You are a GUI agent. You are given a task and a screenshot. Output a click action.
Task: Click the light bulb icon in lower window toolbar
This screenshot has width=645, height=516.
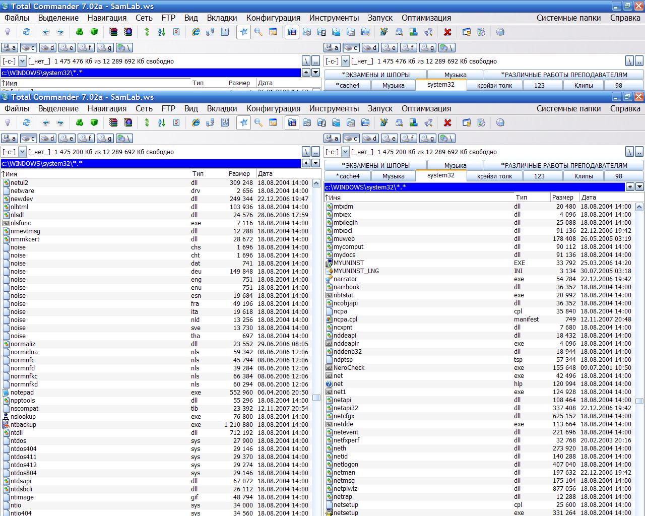[x=8, y=122]
